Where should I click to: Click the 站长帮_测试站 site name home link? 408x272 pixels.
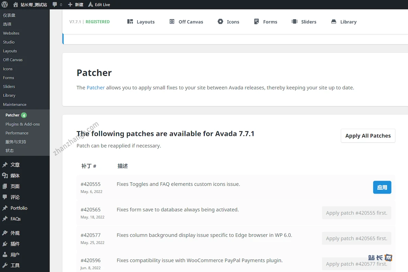33,4
